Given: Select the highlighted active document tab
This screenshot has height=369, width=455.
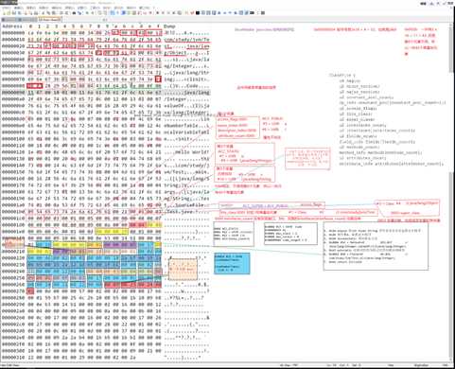Looking at the screenshot, I should coord(50,20).
